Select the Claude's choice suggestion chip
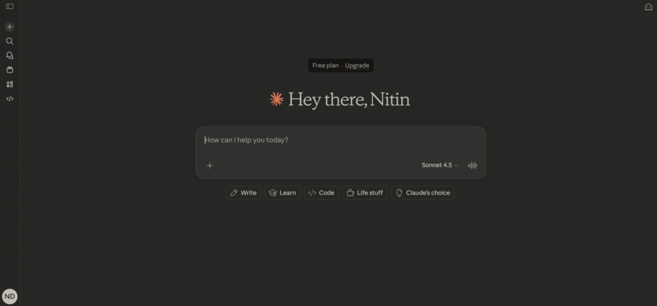Screen dimensions: 657x306 [423, 193]
